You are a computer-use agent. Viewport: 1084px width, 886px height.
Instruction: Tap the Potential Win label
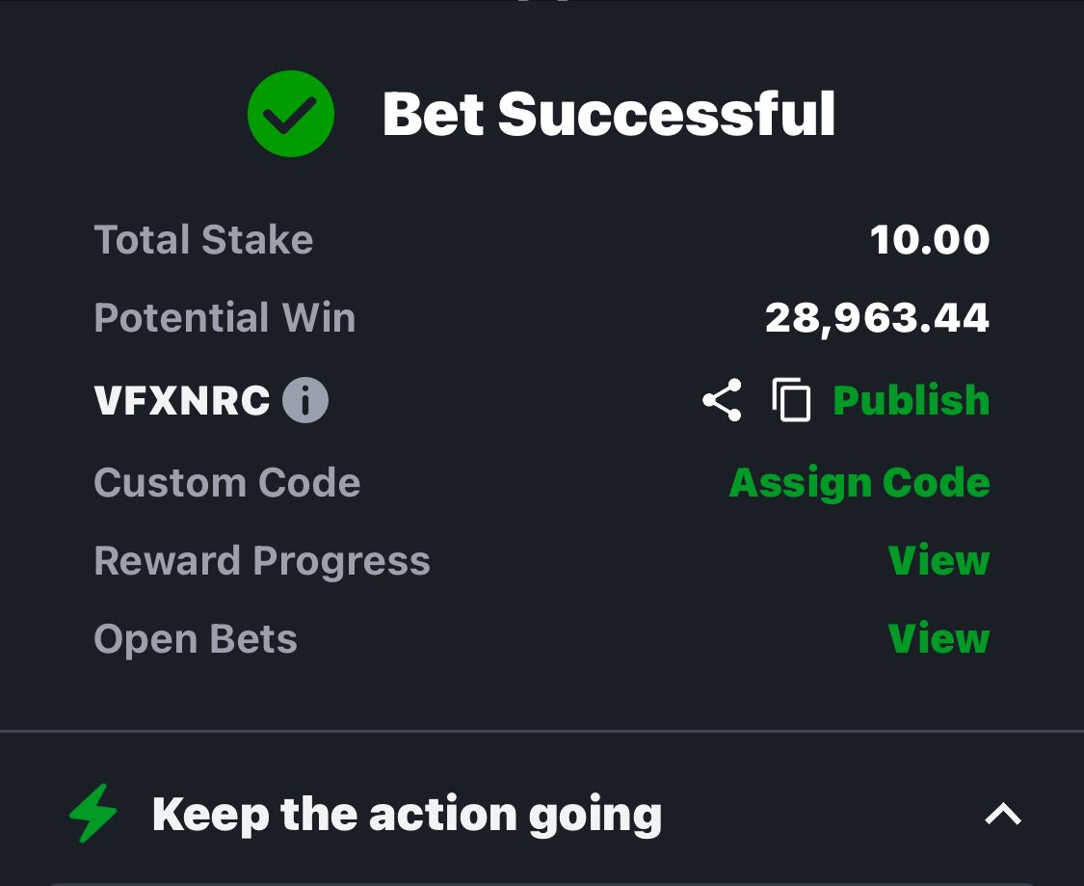[225, 317]
